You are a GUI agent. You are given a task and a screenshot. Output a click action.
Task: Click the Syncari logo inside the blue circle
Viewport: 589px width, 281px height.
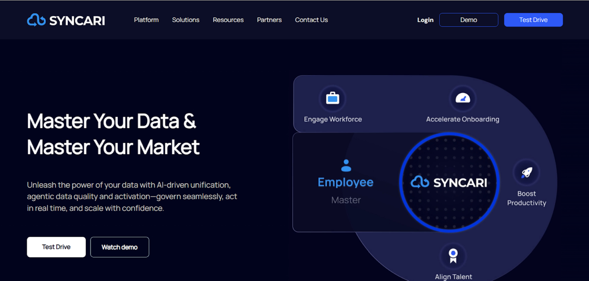tap(449, 182)
